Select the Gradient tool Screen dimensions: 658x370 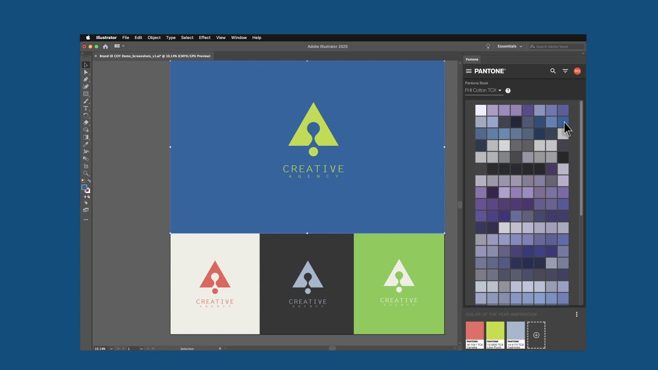pos(86,137)
